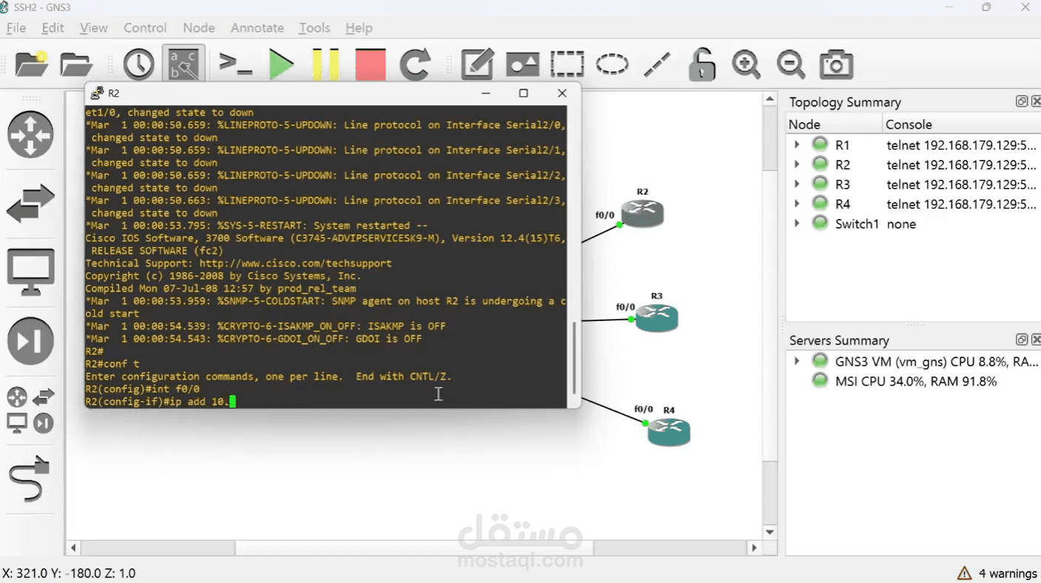Open the Help menu
The height and width of the screenshot is (583, 1041).
click(x=359, y=27)
